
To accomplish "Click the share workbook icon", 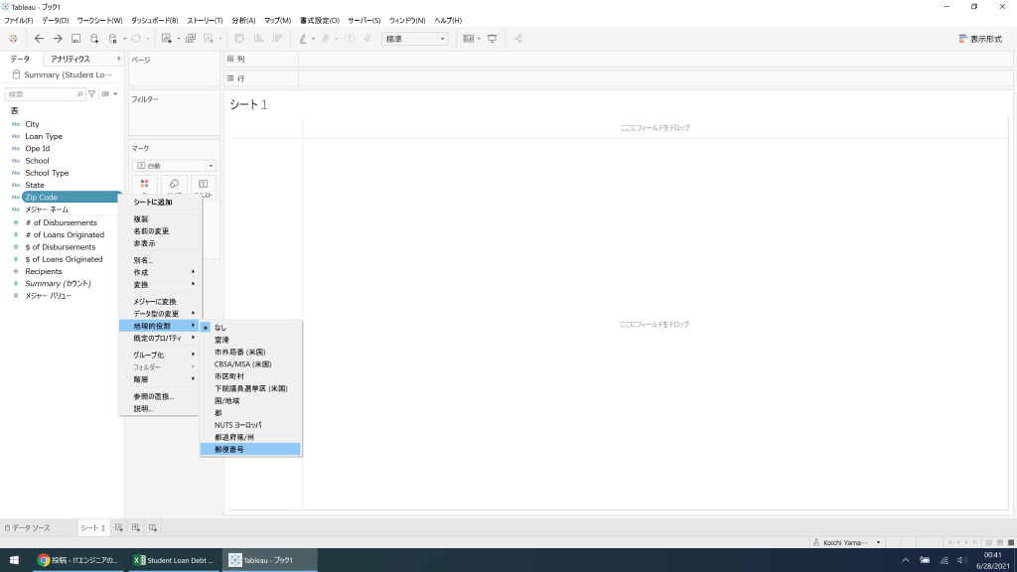I will click(517, 39).
